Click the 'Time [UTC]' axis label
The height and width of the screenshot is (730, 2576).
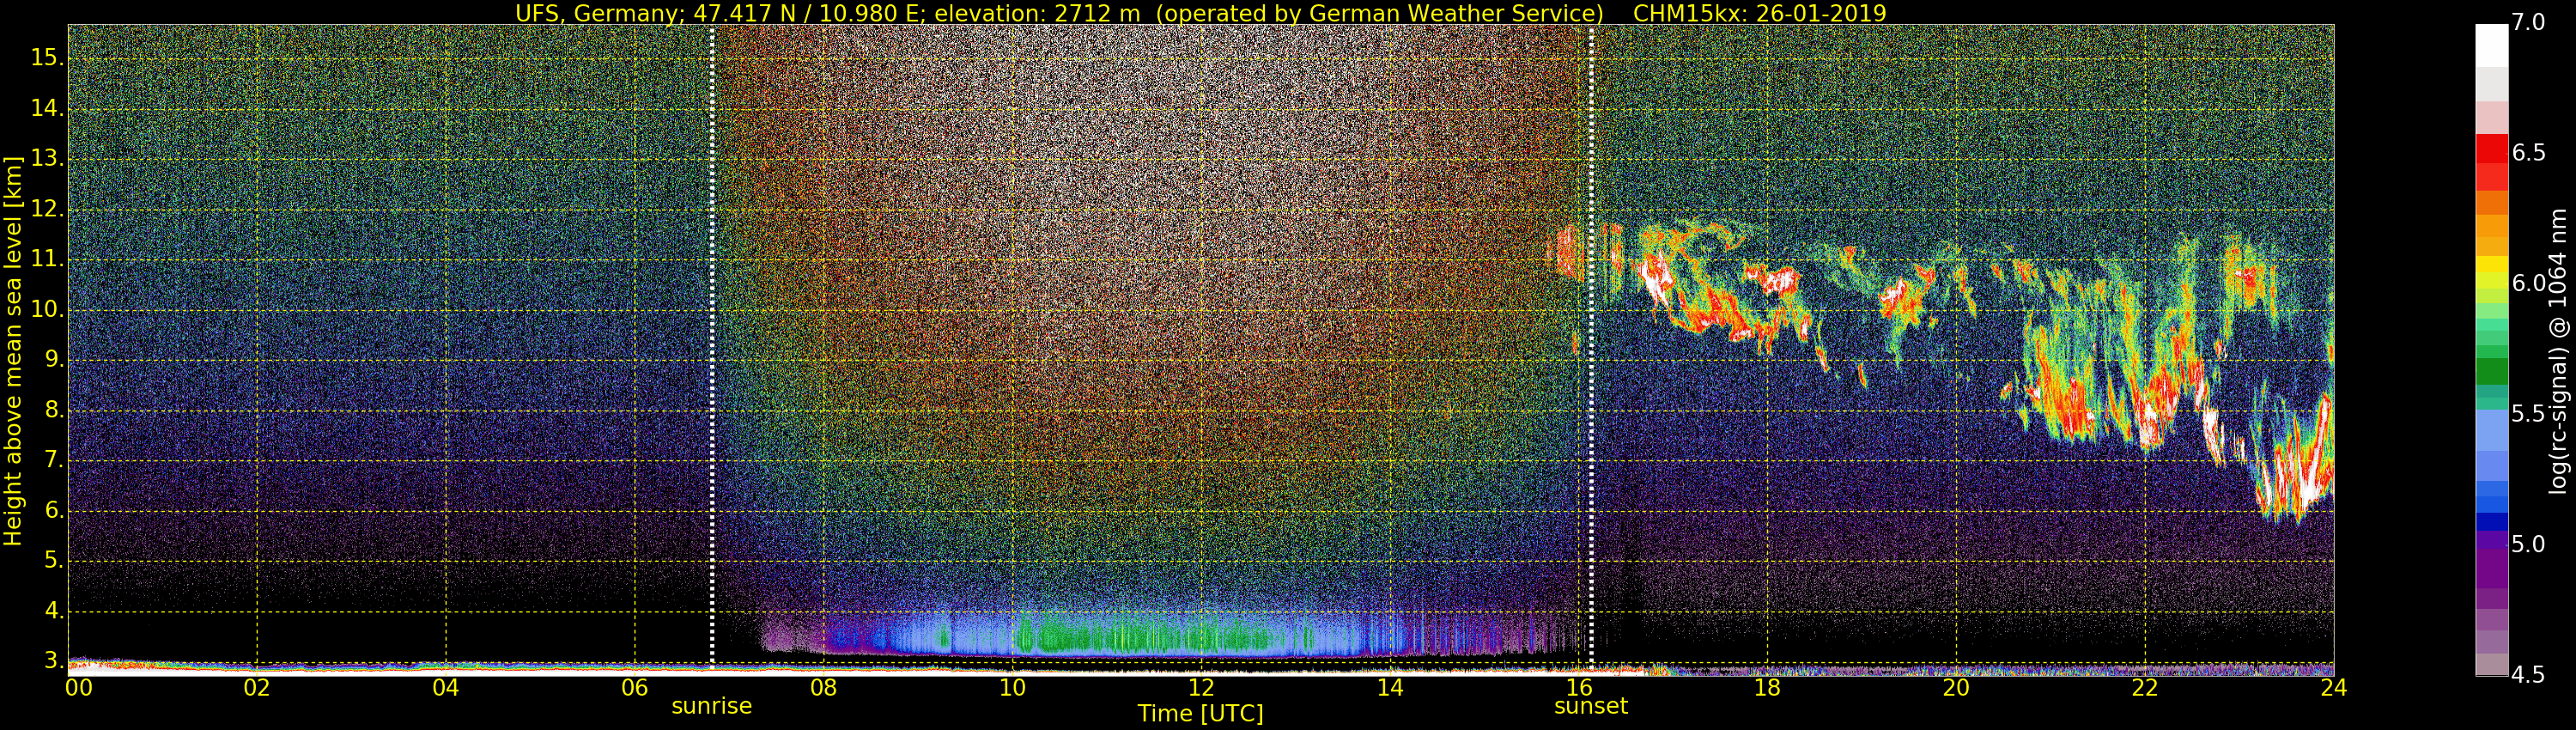pos(1200,714)
